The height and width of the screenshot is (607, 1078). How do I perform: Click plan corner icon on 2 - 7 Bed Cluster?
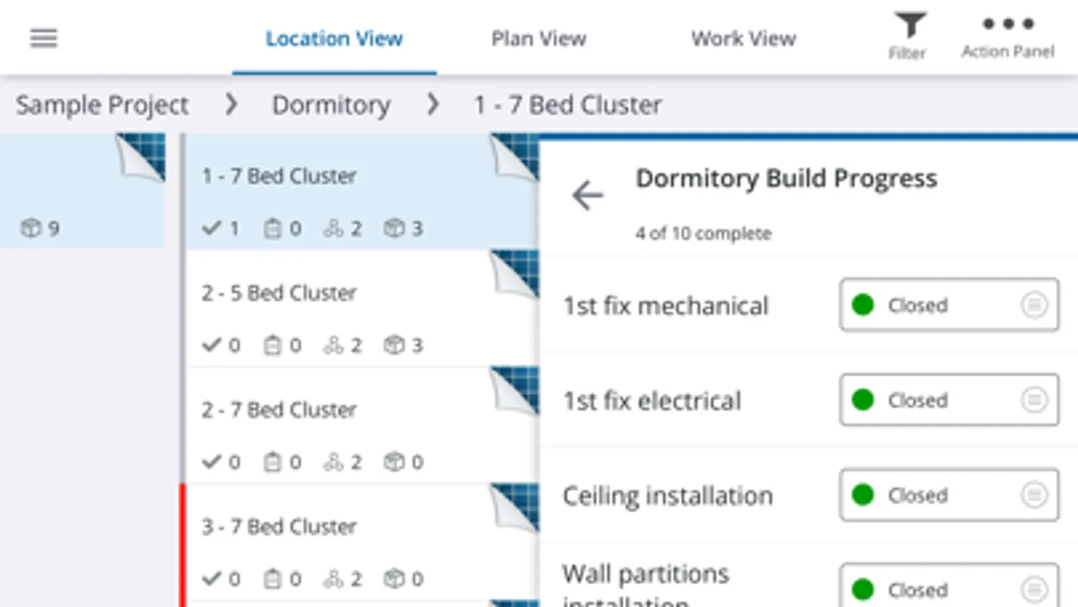(516, 391)
